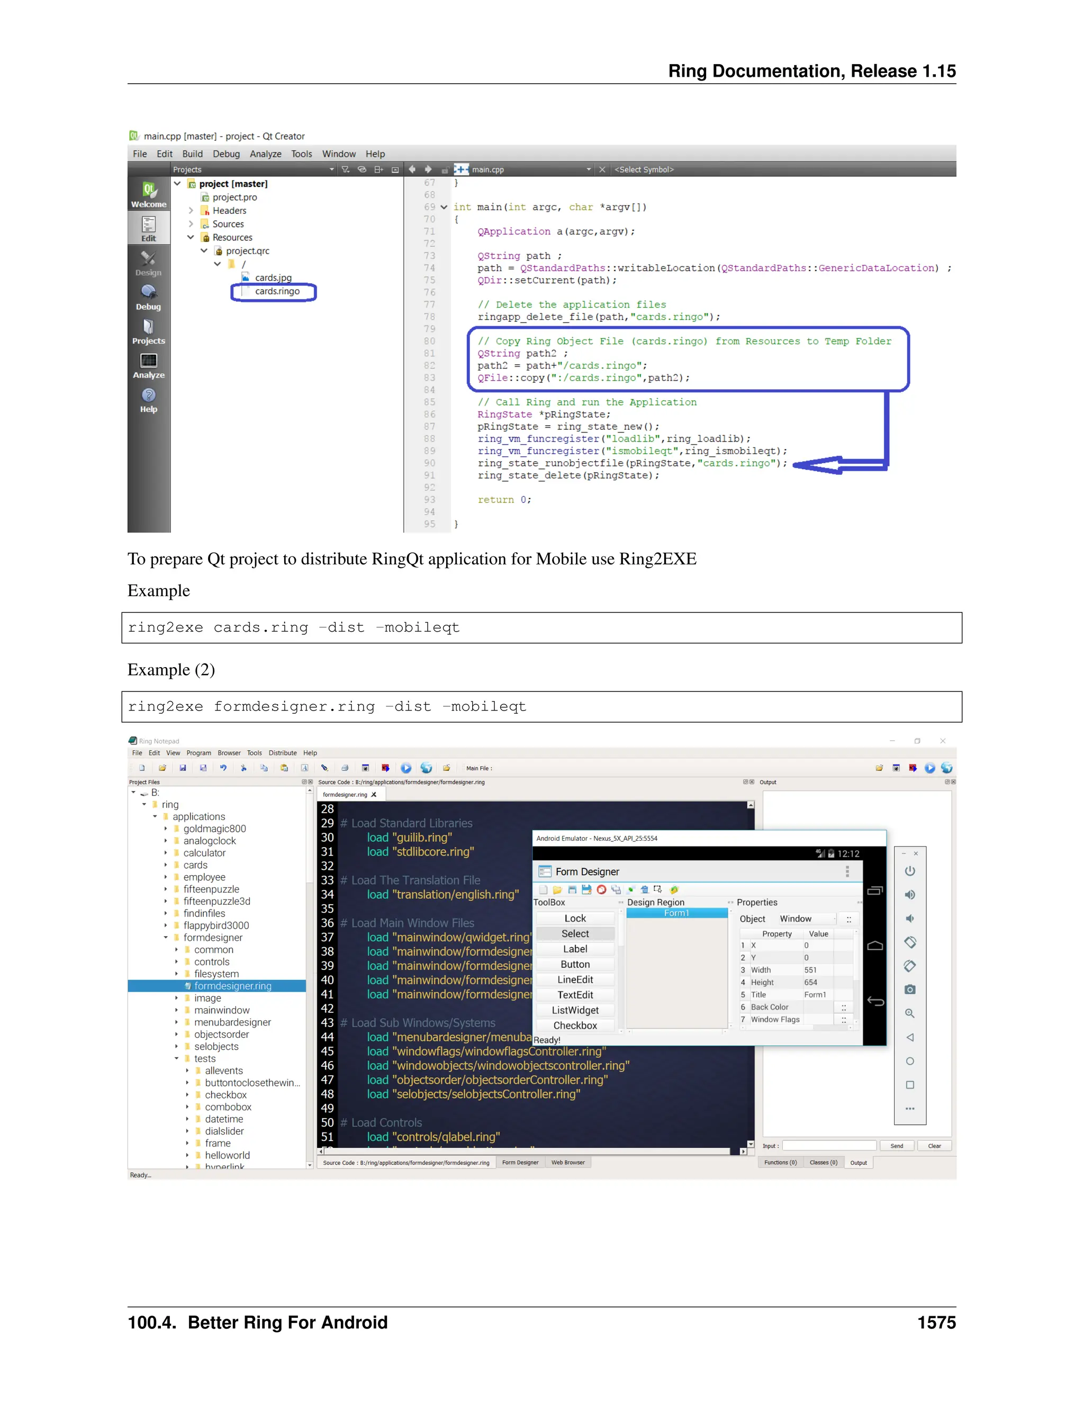Screen dimensions: 1084x1403
Task: Activate the Select tool in ToolBox
Action: point(575,934)
